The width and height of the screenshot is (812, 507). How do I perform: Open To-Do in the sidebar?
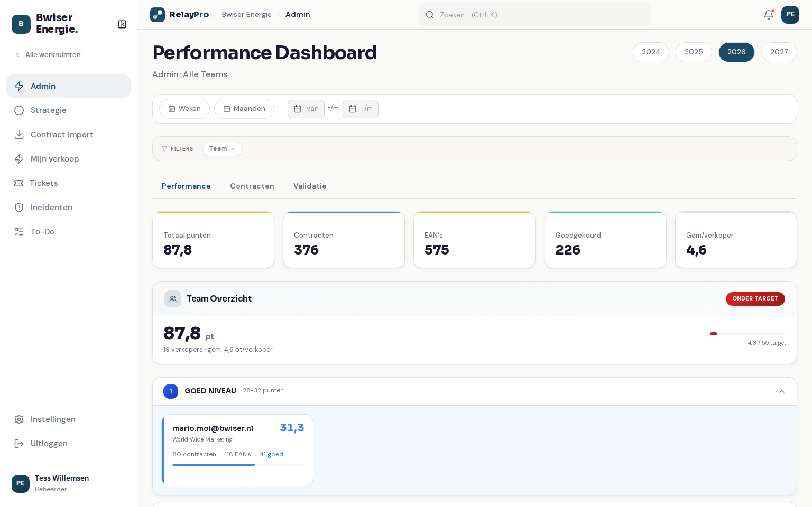68,232
